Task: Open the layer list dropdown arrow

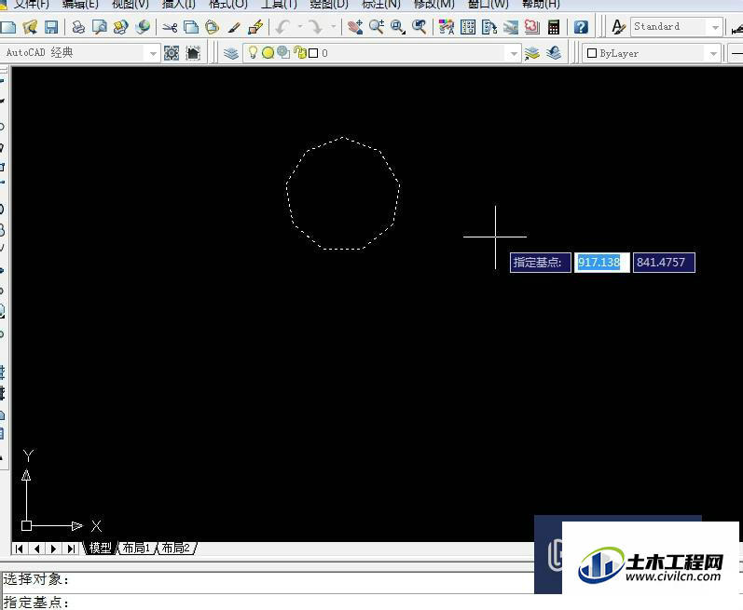Action: pos(514,53)
